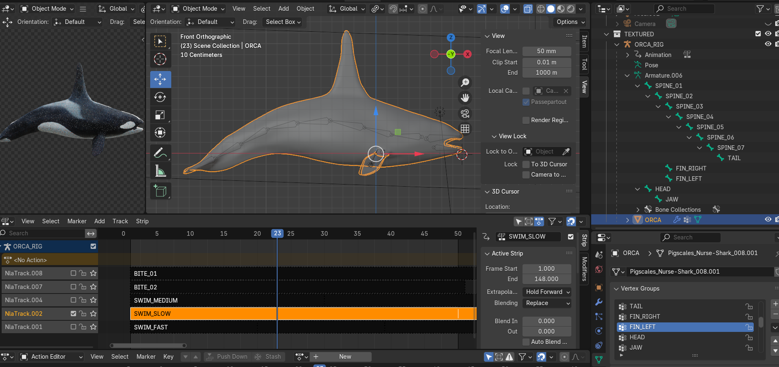Collapse the SPINE_03 bone in outliner
Viewport: 779px width, 367px height.
(658, 107)
